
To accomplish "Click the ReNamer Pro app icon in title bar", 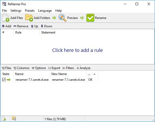I will pos(4,4).
